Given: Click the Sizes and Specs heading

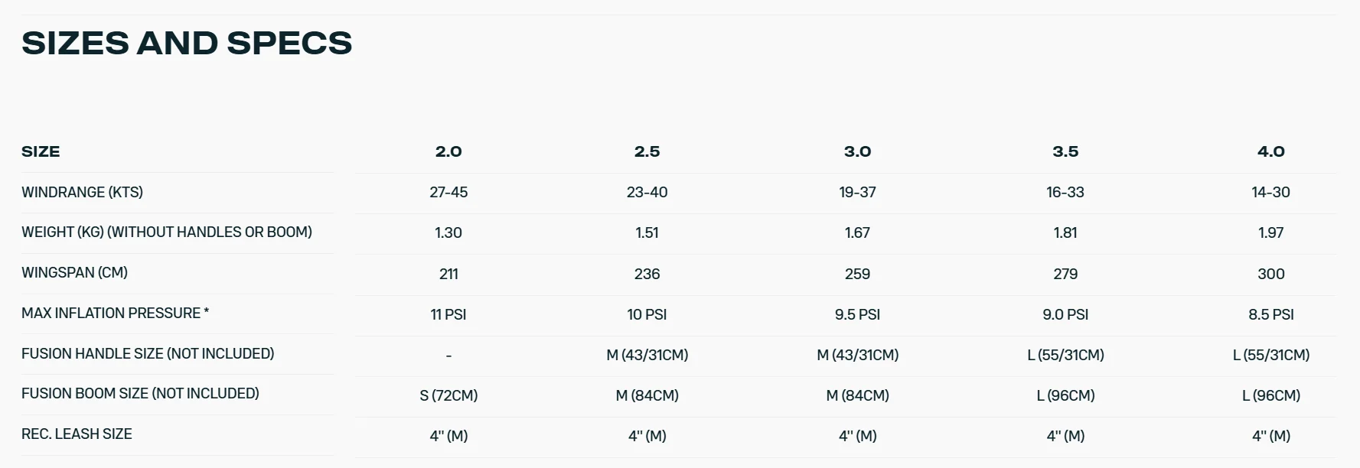Looking at the screenshot, I should (x=187, y=43).
